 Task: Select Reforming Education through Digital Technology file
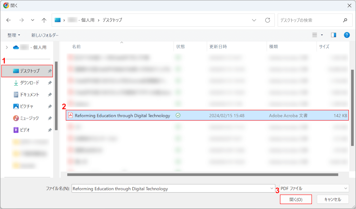[207, 115]
